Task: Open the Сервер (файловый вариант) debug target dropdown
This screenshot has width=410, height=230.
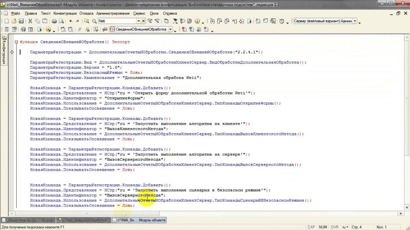Action: click(x=355, y=21)
